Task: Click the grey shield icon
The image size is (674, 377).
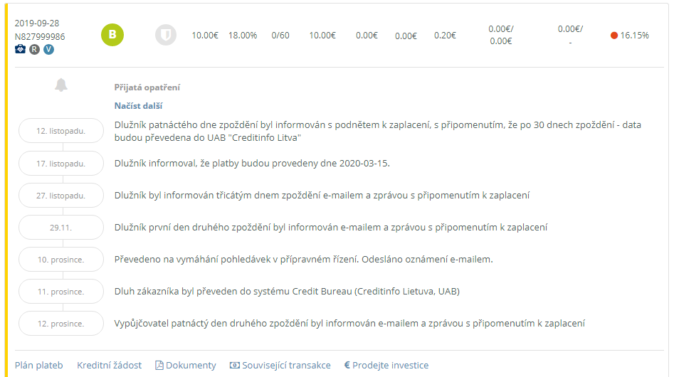Action: [166, 35]
